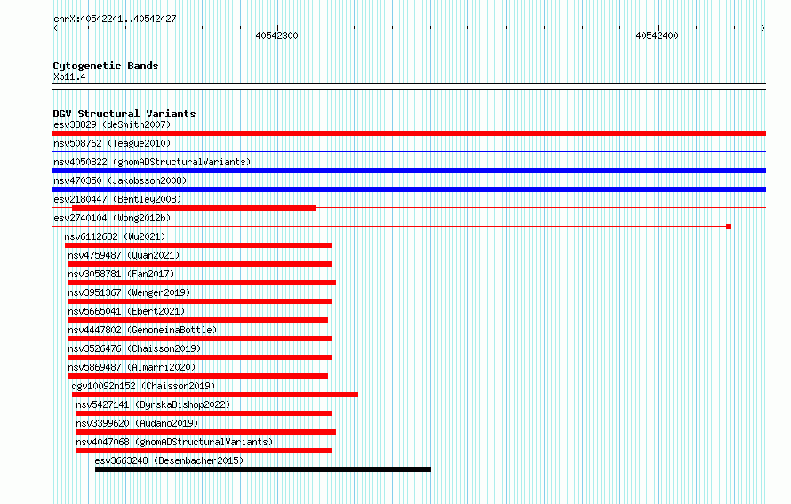791x504 pixels.
Task: Select the red nsv5869487 variant bar
Action: click(197, 376)
